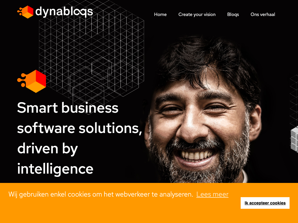Open the Home menu item
298x223 pixels.
coord(160,15)
